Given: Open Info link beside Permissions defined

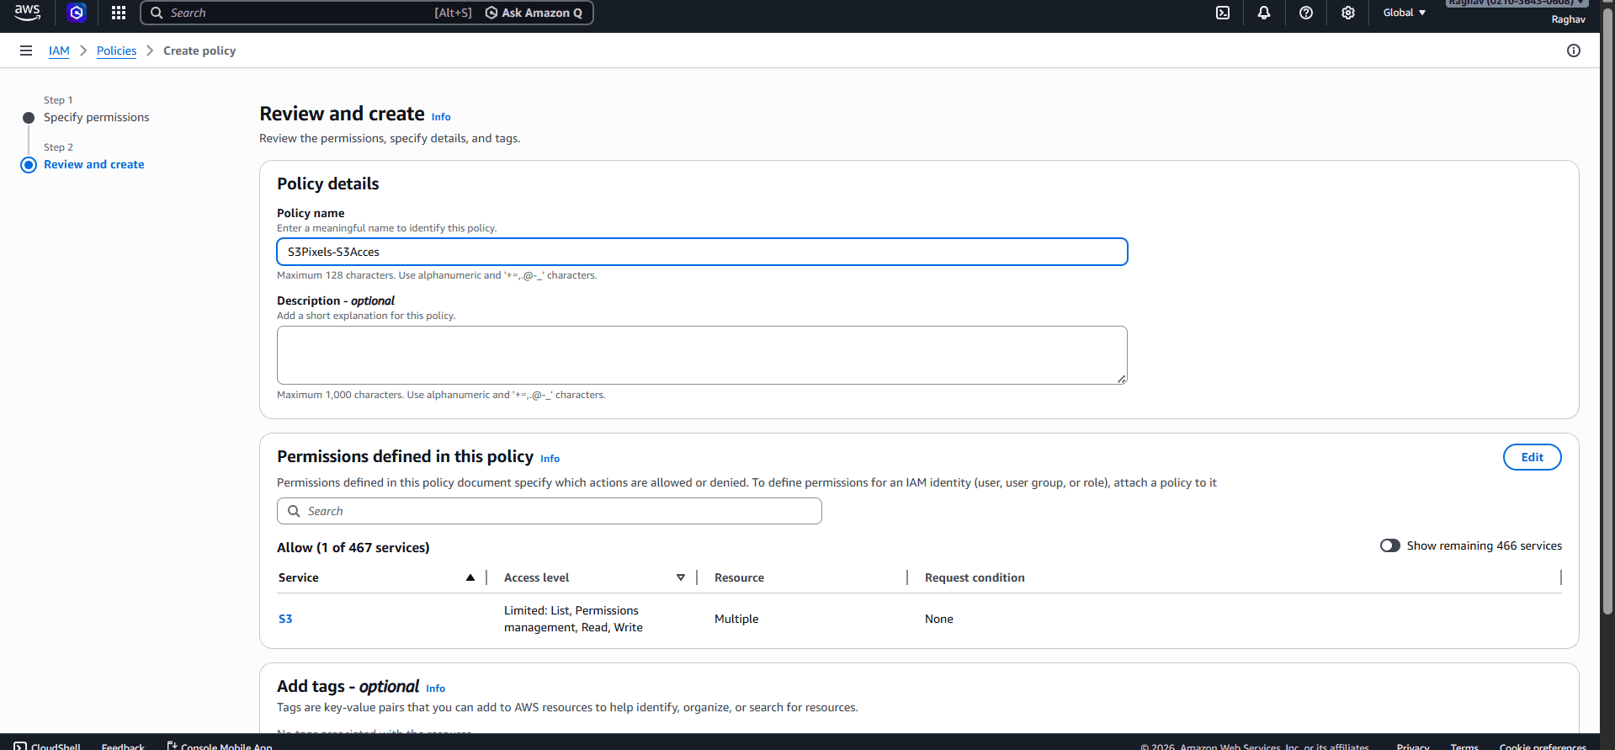Looking at the screenshot, I should coord(550,459).
